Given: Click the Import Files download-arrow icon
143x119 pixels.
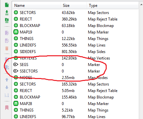Looking at the screenshot, I should (x=7, y=13).
